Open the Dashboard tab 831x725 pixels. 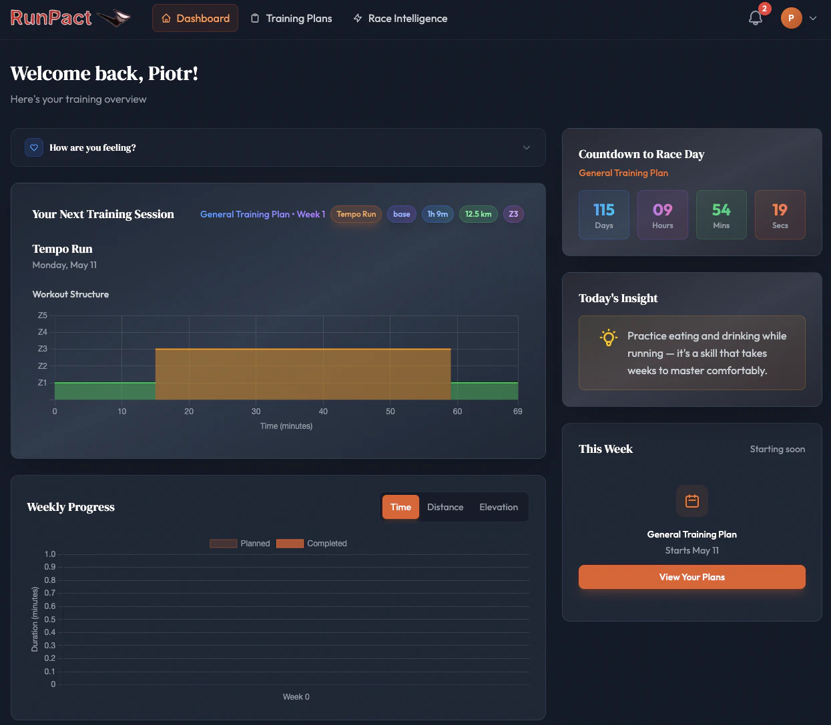[196, 18]
